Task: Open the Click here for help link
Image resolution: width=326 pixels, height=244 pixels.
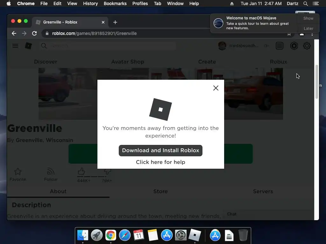Action: coord(160,162)
